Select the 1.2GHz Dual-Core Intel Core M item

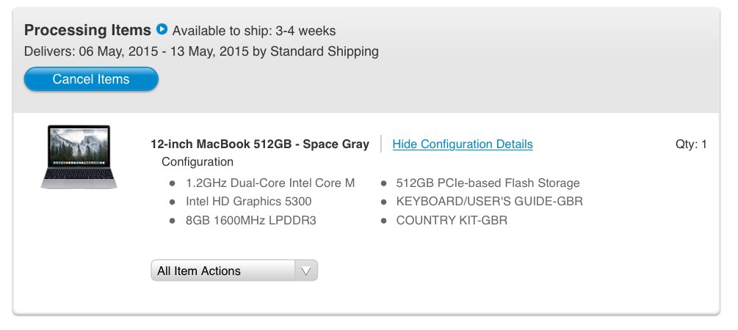click(x=270, y=183)
